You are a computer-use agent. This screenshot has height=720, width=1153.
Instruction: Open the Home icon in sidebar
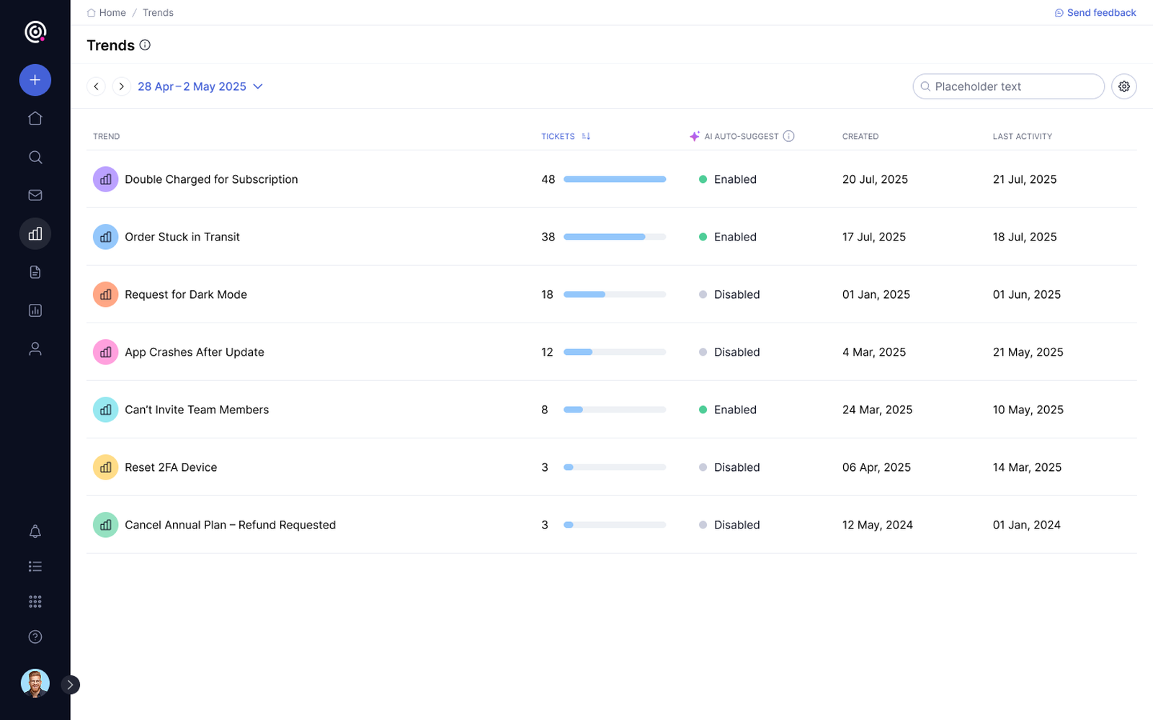(35, 118)
